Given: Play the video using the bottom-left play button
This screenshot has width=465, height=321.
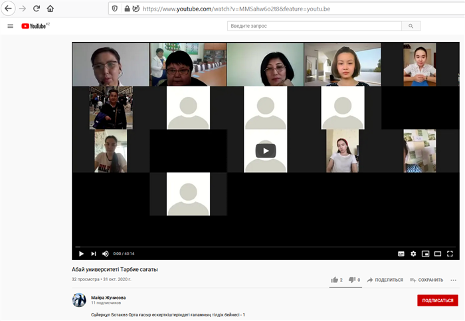Looking at the screenshot, I should [81, 253].
